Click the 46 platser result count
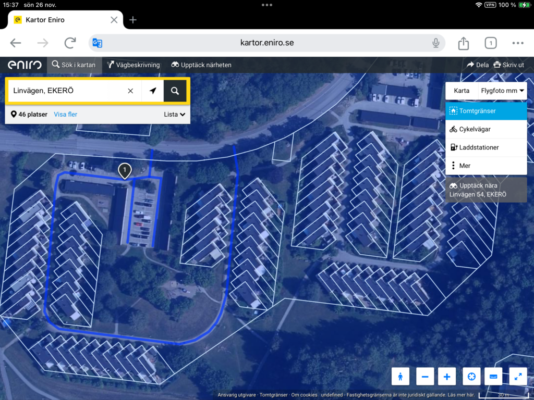 (29, 114)
